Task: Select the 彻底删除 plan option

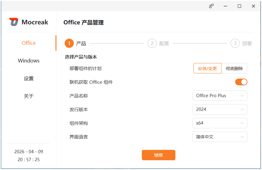Action: pyautogui.click(x=234, y=69)
